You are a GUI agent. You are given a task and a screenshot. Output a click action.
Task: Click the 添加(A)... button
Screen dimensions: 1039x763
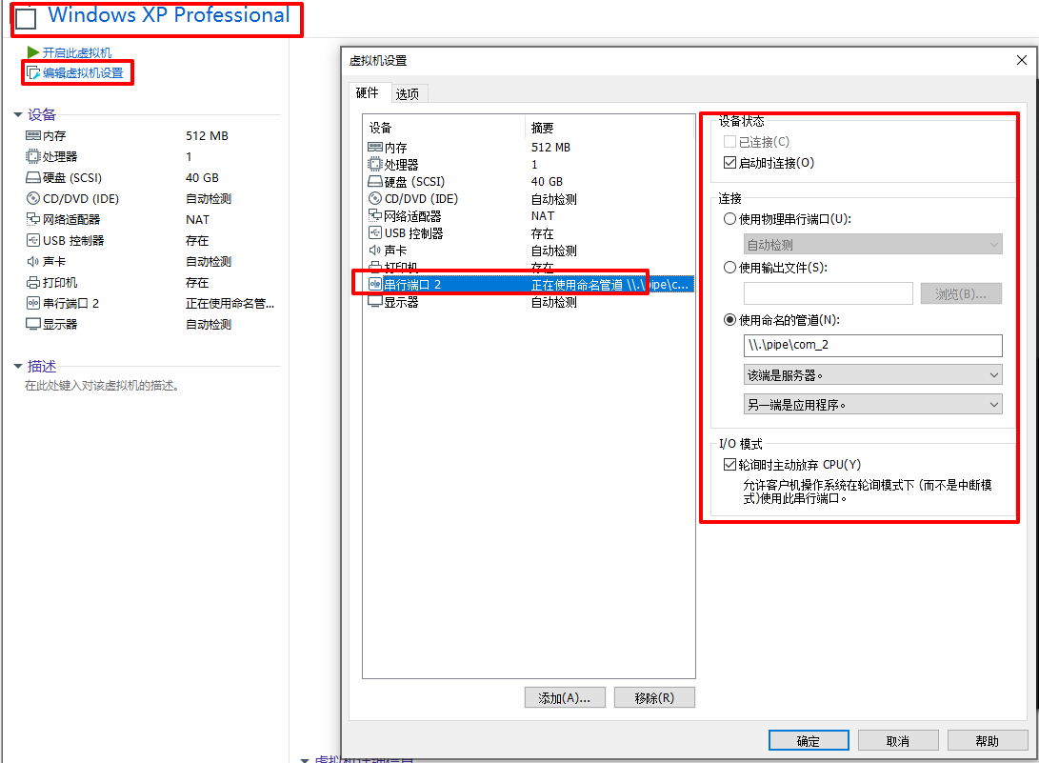(x=565, y=697)
